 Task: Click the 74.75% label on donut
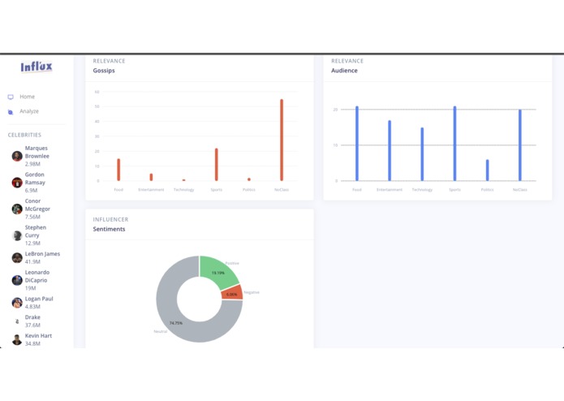click(x=176, y=323)
